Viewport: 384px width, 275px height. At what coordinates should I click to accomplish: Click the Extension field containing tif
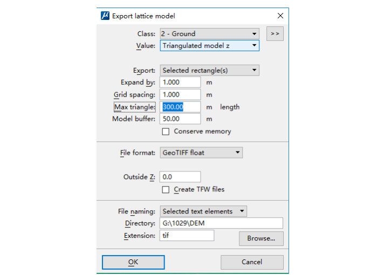[187, 236]
